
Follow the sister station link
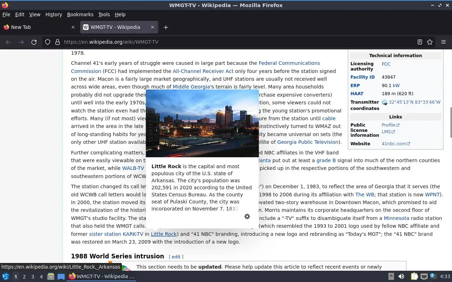click(x=105, y=234)
